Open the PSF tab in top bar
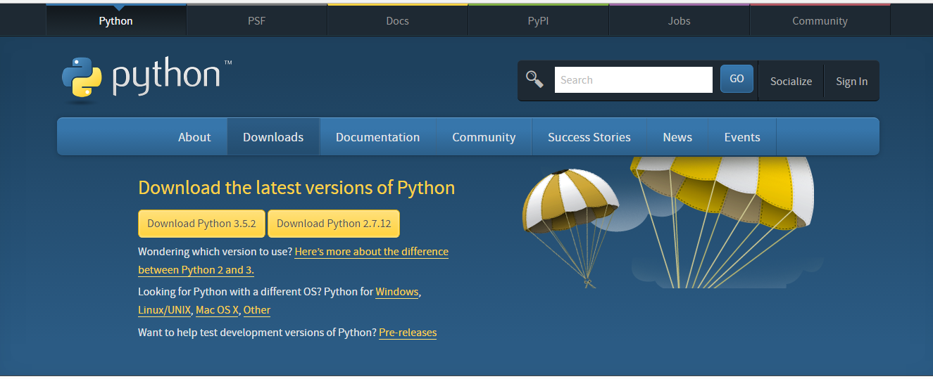This screenshot has width=933, height=379. tap(256, 21)
